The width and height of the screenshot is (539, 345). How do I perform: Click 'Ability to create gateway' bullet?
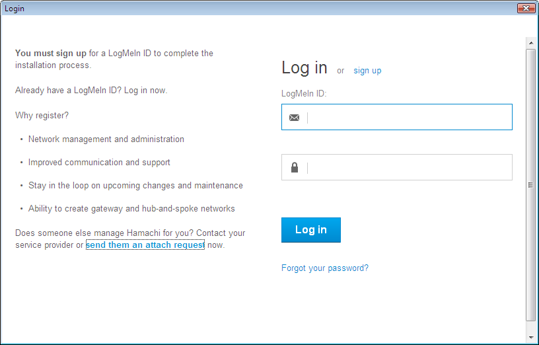[x=131, y=208]
